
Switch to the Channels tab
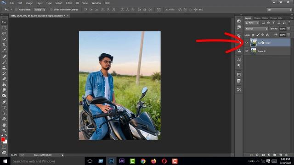tap(257, 18)
